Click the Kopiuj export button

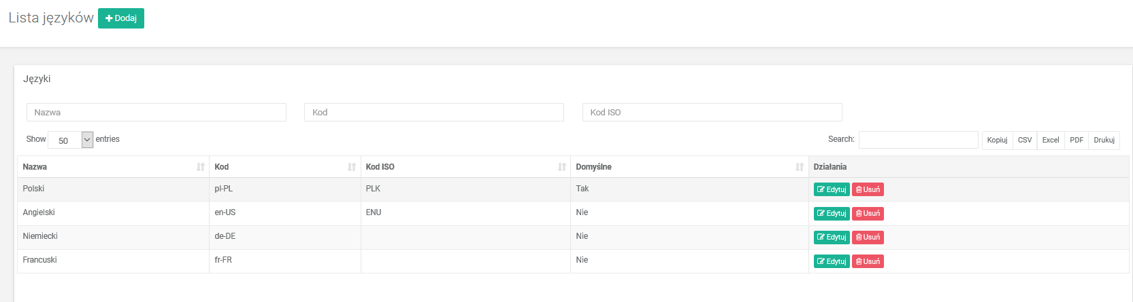coord(997,140)
